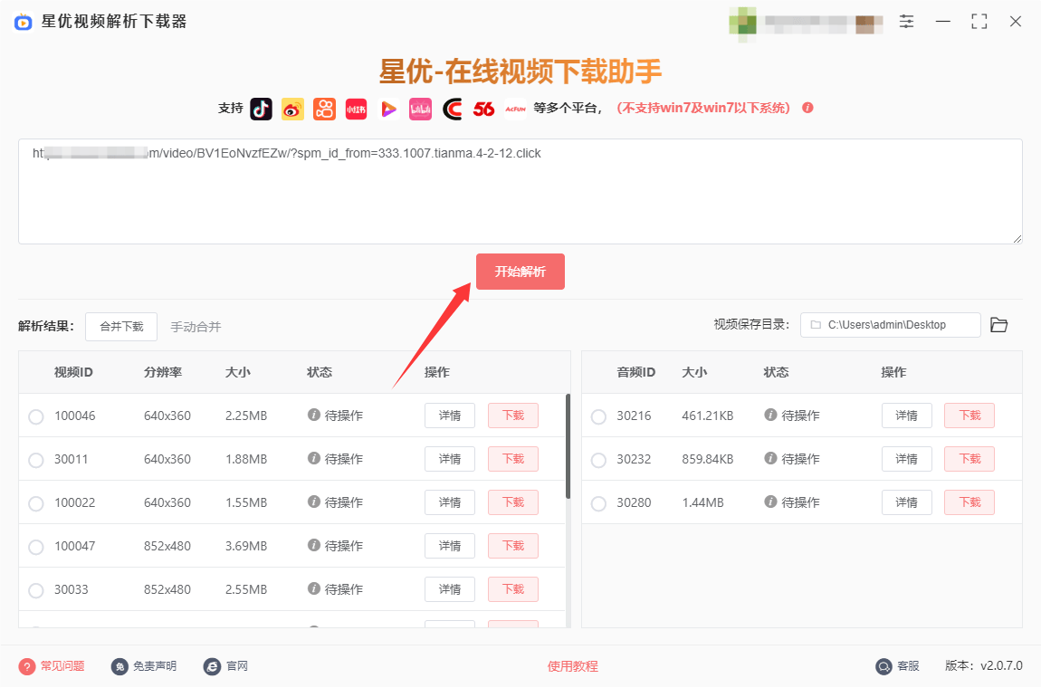Switch to 手动合并 option
Viewport: 1041px width, 688px height.
[x=196, y=327]
